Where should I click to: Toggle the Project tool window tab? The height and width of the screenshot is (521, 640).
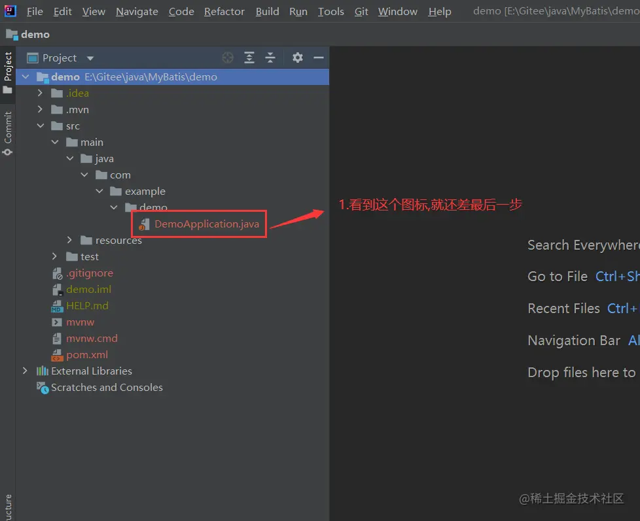[x=8, y=72]
